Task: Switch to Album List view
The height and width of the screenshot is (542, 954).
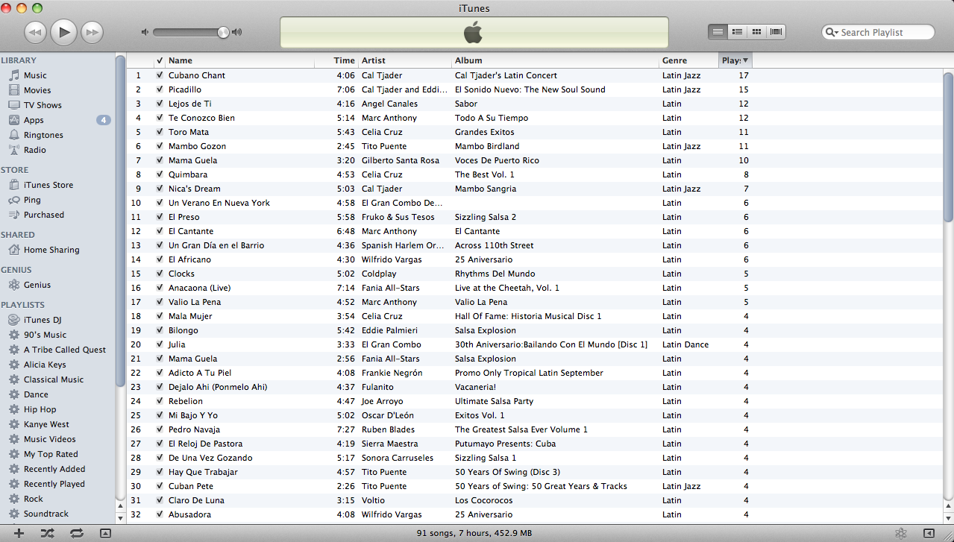Action: pos(737,32)
